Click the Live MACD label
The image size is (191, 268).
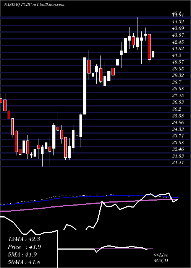point(161,258)
